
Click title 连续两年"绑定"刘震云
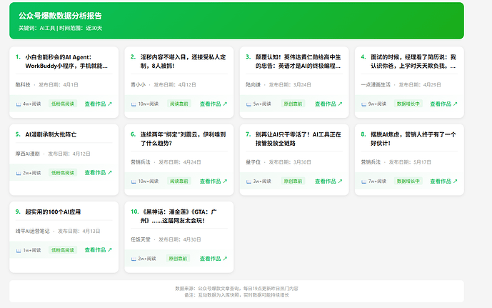(183, 139)
